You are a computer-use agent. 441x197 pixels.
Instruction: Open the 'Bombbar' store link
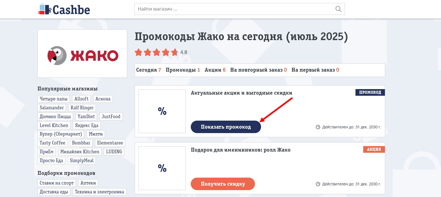pos(81,143)
